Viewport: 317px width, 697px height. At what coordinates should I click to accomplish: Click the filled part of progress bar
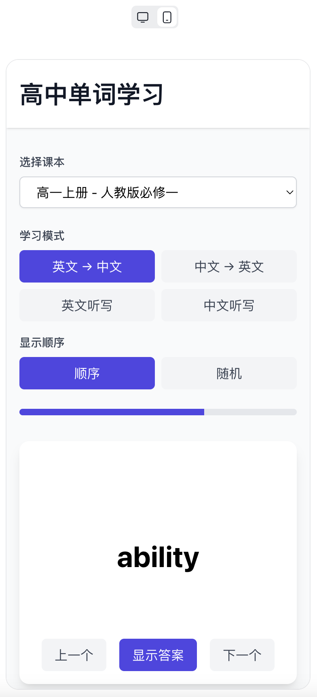click(x=112, y=412)
